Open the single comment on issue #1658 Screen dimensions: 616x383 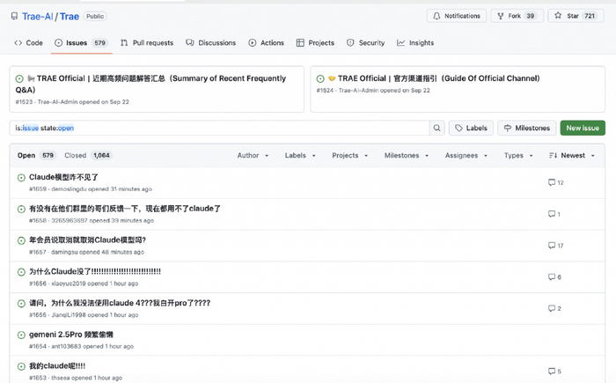pyautogui.click(x=554, y=214)
